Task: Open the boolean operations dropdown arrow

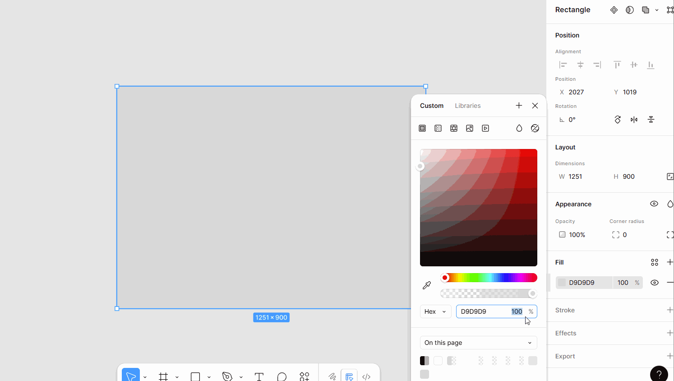Action: [657, 10]
